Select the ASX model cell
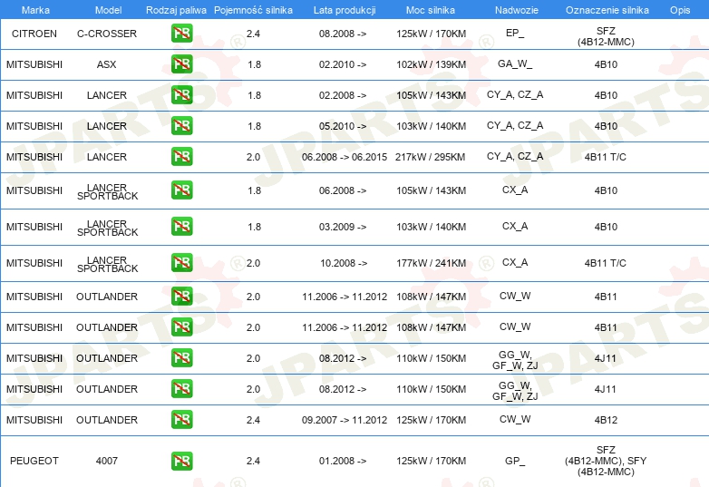Image resolution: width=709 pixels, height=487 pixels. point(107,64)
